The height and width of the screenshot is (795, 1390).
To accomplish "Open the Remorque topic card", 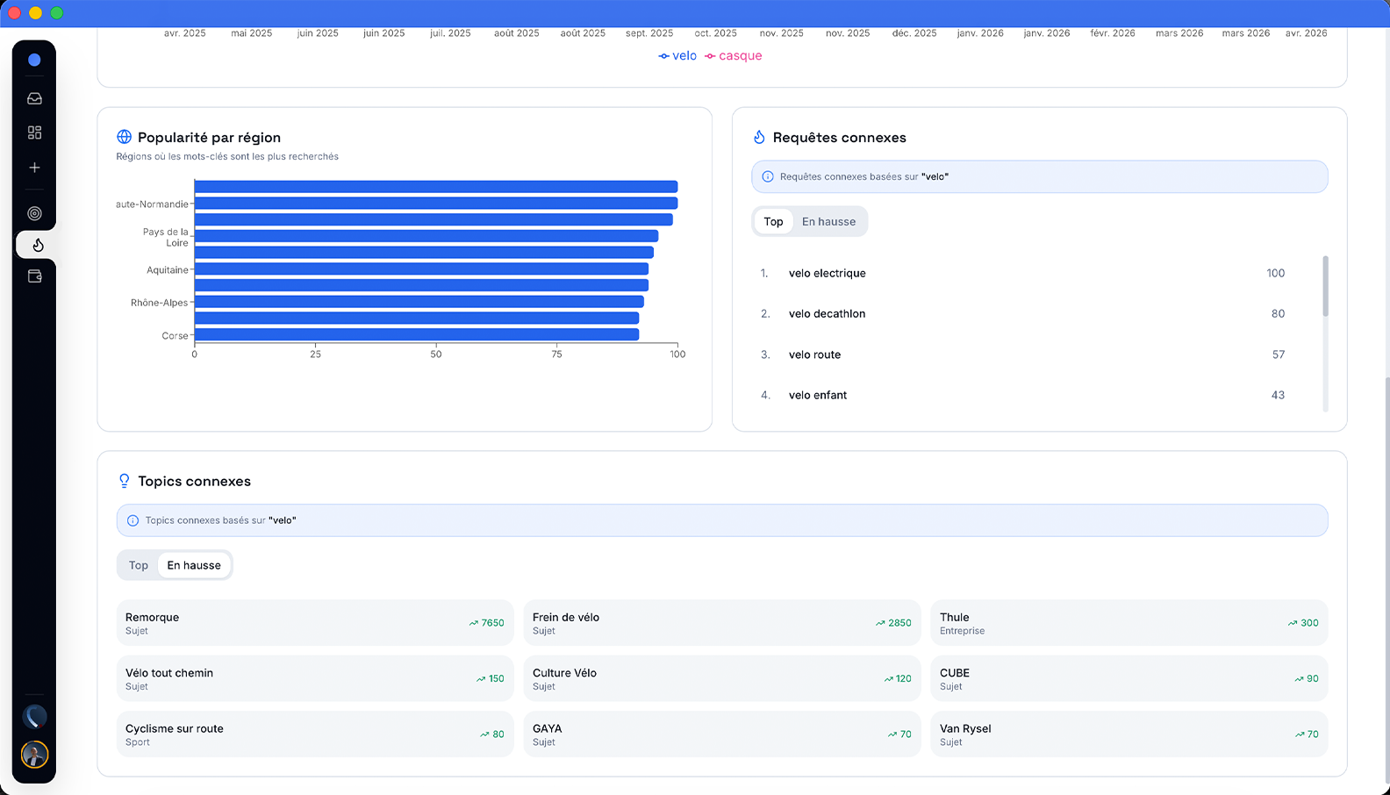I will click(x=314, y=623).
